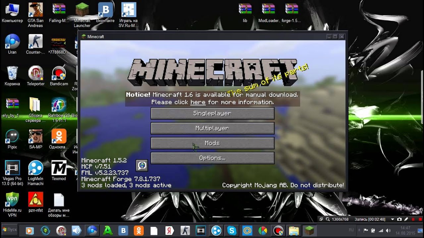Click the Skype taskbar icon

pos(232,230)
